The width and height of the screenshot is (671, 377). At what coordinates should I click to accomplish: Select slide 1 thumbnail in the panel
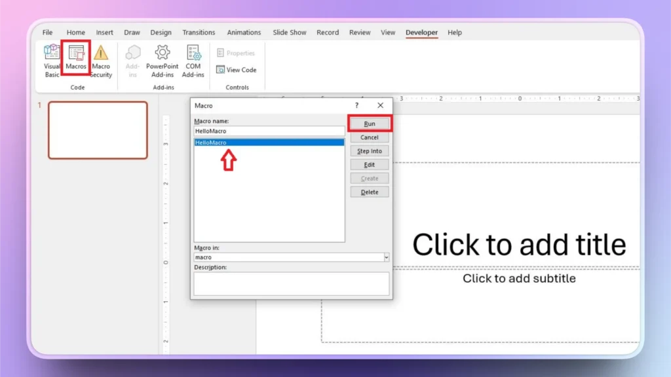98,130
